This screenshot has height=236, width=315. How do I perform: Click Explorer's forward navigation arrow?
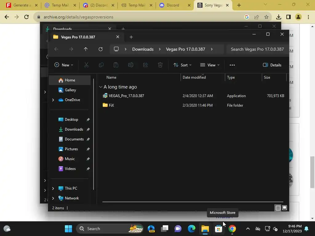(71, 49)
